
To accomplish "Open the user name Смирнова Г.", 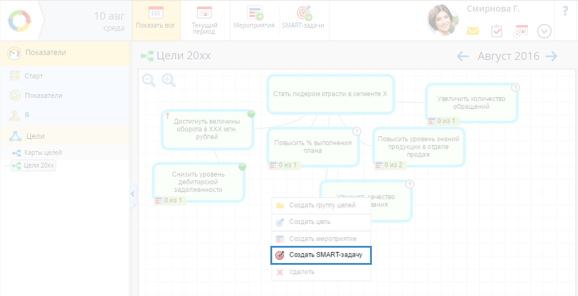I will (x=493, y=9).
